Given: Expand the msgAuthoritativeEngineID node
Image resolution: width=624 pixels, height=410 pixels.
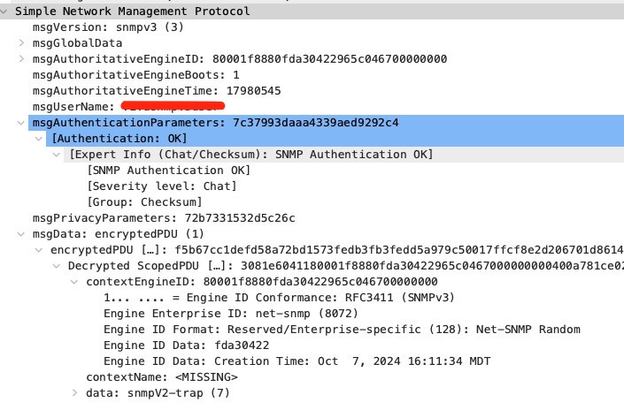Looking at the screenshot, I should point(22,58).
